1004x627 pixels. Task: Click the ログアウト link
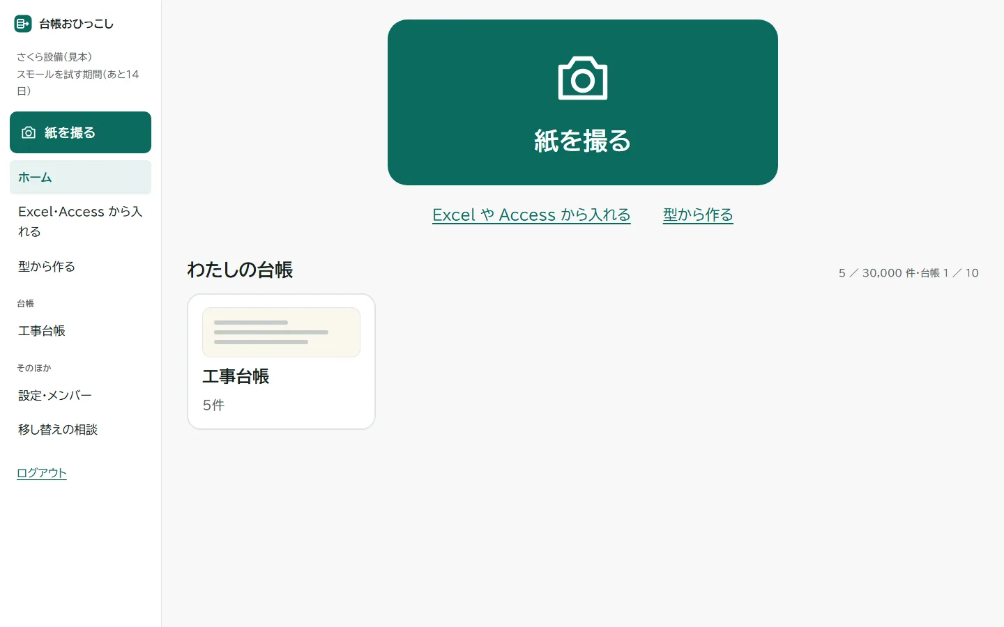point(42,473)
